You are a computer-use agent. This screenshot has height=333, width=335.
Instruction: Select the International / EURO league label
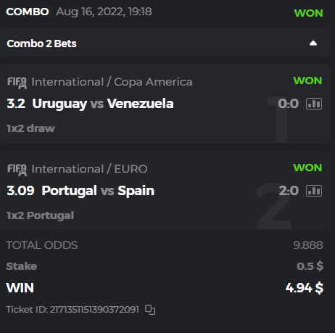89,169
